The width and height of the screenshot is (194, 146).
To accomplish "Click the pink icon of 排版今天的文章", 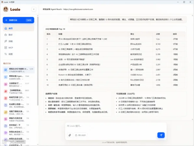I will pyautogui.click(x=6, y=119).
